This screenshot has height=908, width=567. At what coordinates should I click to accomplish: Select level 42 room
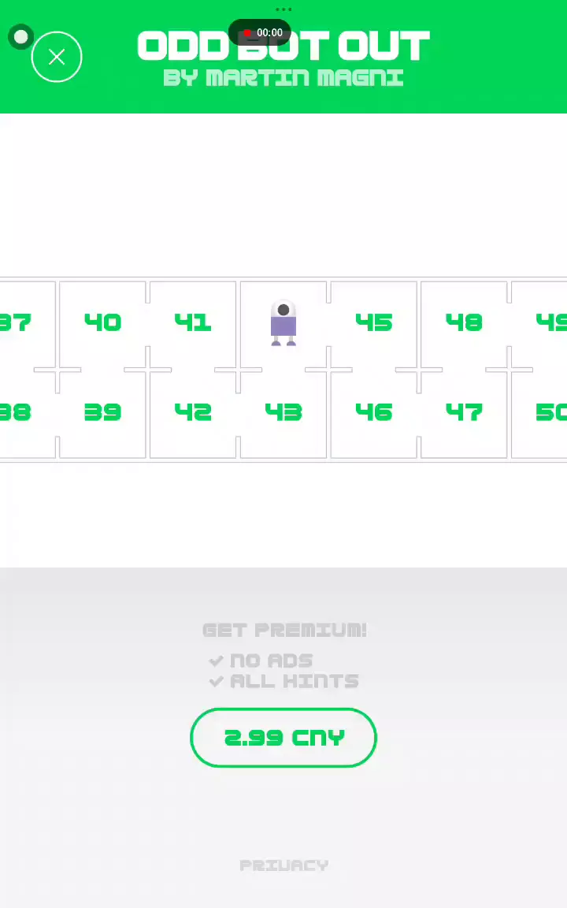tap(193, 412)
